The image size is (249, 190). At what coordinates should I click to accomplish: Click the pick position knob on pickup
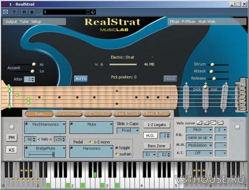coord(205,87)
